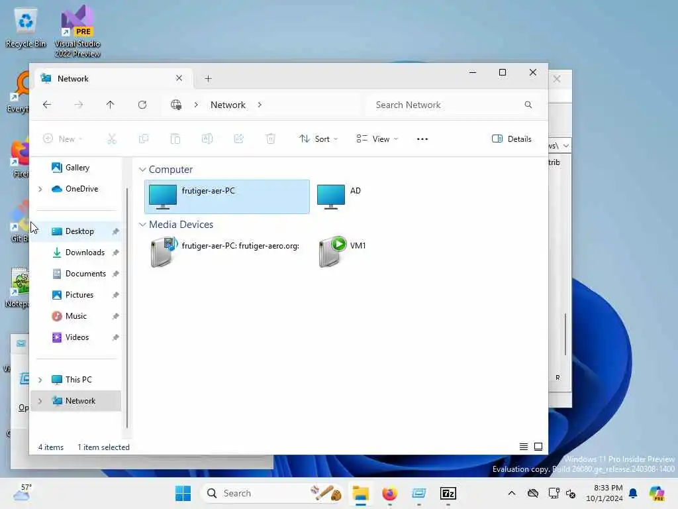Expand Network in the navigation pane
Image resolution: width=678 pixels, height=509 pixels.
point(40,401)
